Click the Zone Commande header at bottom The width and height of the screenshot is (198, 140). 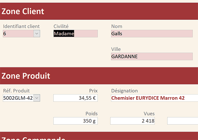[x=99, y=136]
